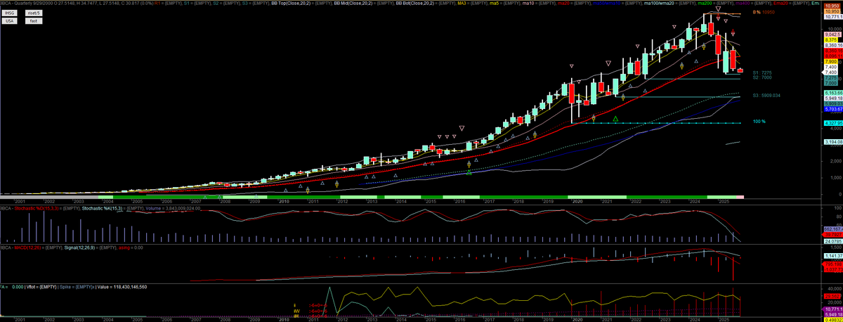The image size is (843, 322).
Task: Click the riset/5 button
Action: (x=34, y=13)
